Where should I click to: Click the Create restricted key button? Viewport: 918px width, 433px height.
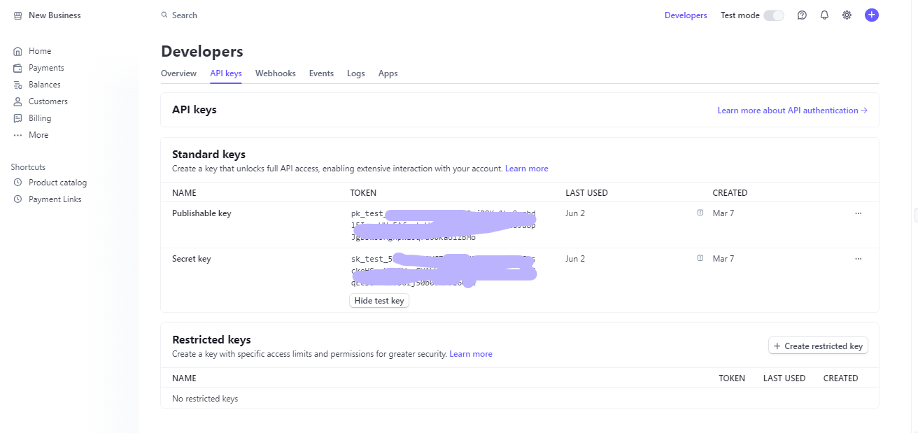pos(818,346)
